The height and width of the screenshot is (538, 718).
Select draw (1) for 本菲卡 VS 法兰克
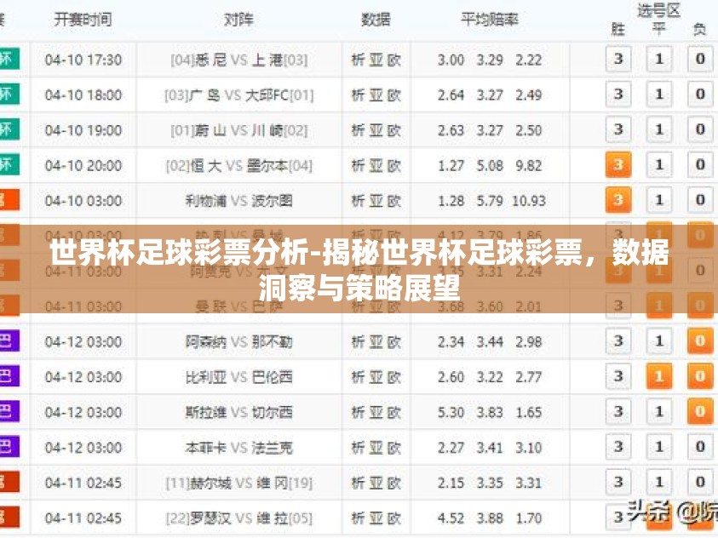click(659, 447)
